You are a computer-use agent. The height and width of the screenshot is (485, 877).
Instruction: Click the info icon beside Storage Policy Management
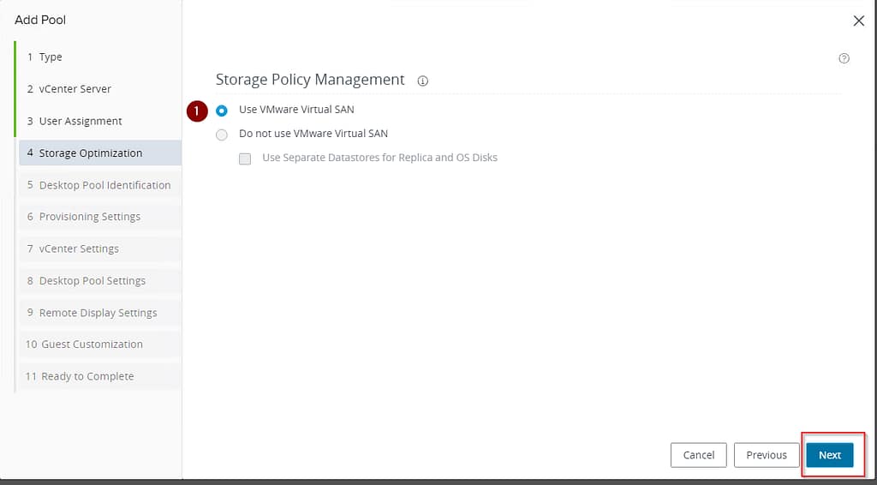422,81
